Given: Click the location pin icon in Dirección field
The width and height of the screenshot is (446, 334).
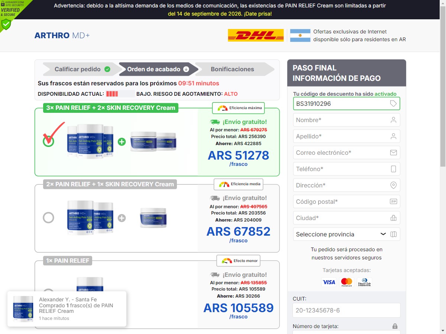Looking at the screenshot, I should pos(393,185).
